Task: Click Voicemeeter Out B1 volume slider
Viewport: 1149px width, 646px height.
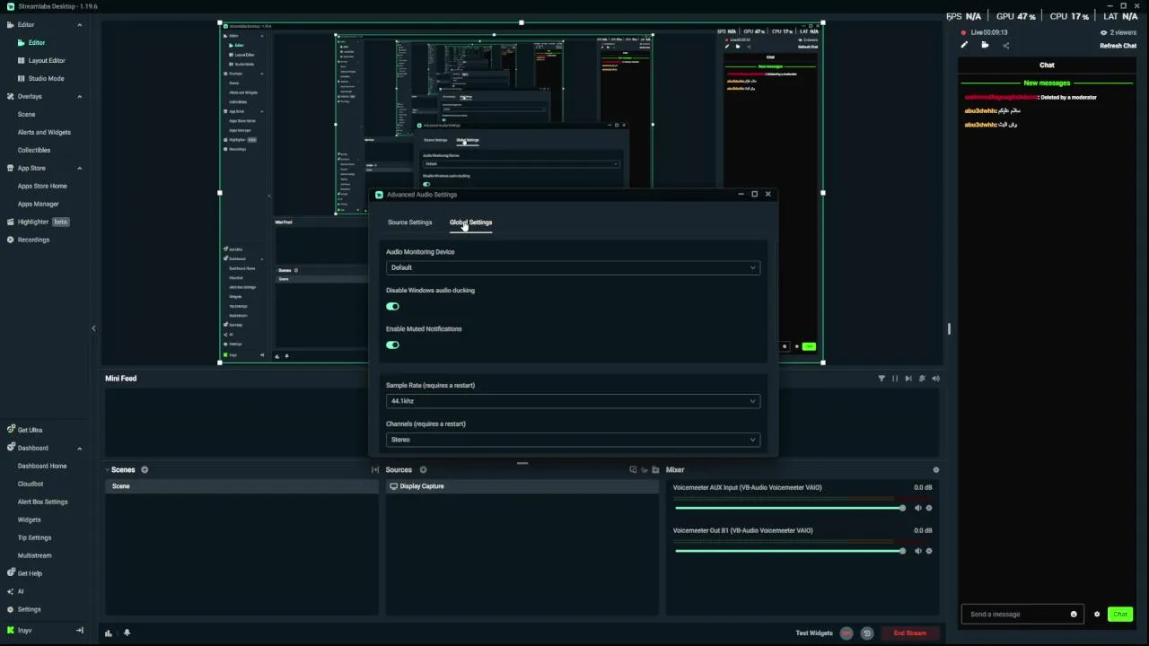Action: 790,552
